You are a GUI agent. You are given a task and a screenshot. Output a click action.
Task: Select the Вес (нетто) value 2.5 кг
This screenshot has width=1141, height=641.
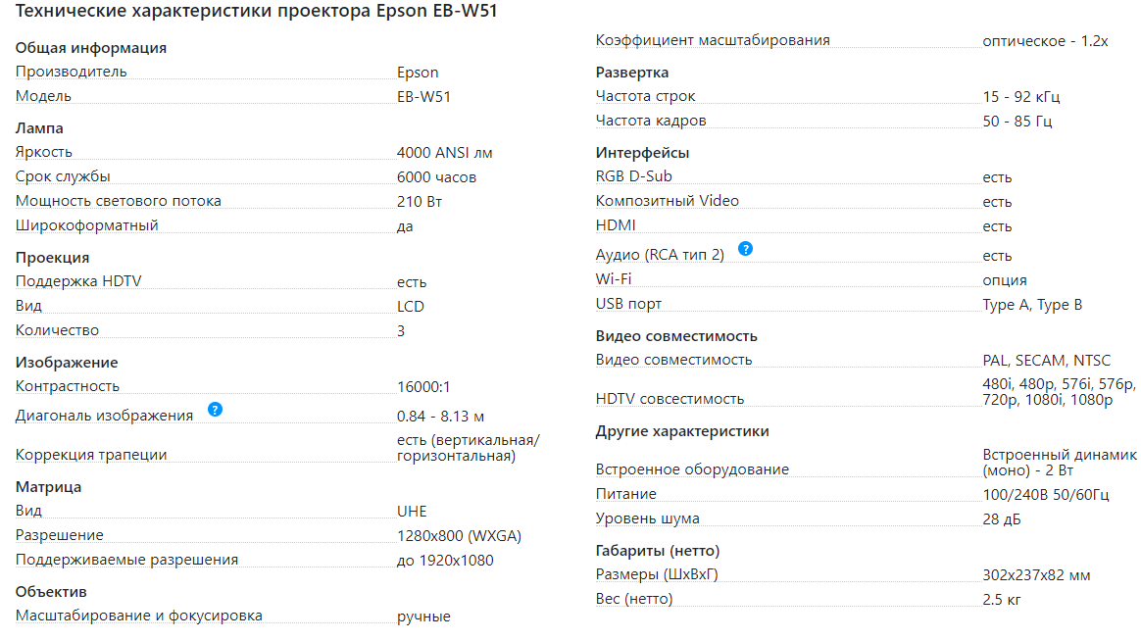point(1002,599)
